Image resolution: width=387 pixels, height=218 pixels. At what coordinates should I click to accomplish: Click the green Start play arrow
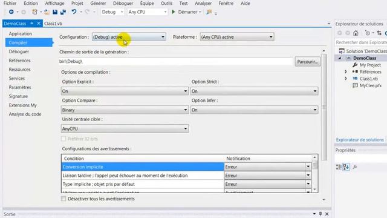click(x=174, y=12)
